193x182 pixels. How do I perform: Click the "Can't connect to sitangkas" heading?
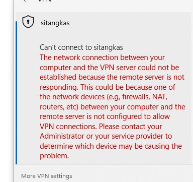point(81,47)
